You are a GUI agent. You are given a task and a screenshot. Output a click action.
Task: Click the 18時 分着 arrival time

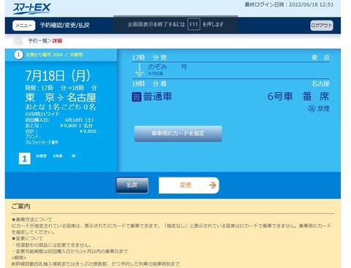[149, 84]
